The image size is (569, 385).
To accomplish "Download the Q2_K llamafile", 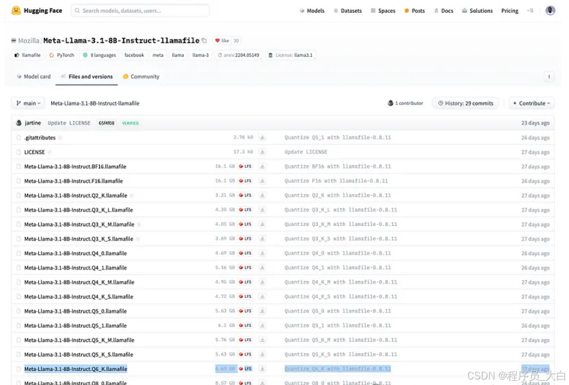I will (x=262, y=195).
